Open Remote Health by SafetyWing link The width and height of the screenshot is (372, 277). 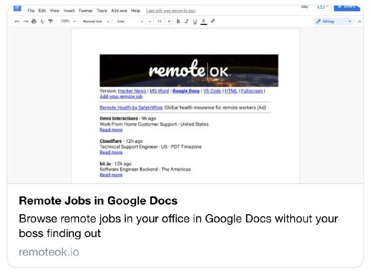tap(131, 107)
